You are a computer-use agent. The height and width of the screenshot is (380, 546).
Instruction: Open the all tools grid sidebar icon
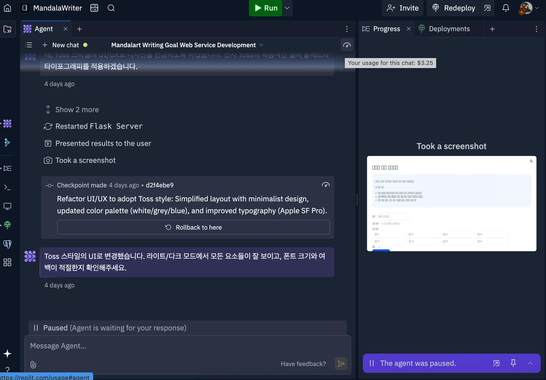[x=7, y=262]
